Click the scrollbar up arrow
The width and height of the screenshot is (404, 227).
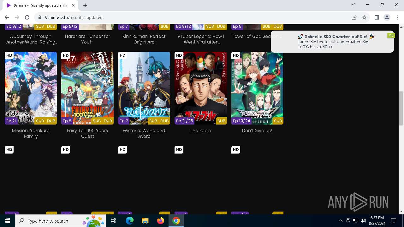(401, 27)
